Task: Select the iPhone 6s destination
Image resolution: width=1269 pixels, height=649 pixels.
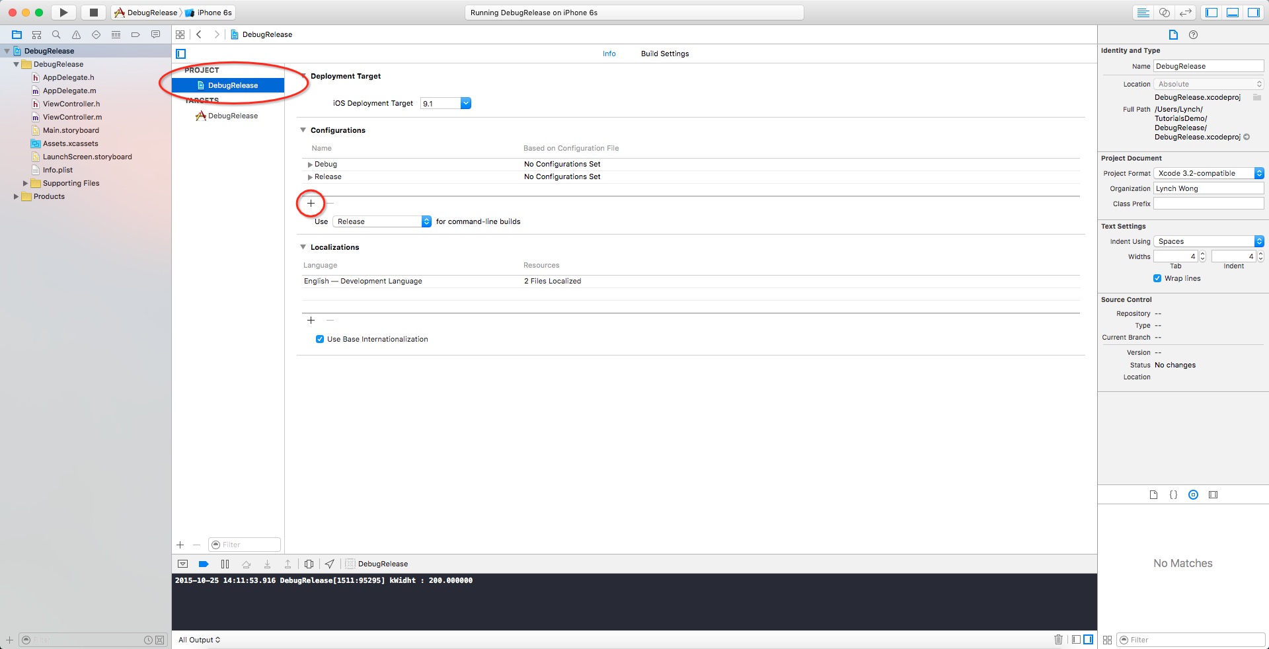Action: [209, 13]
